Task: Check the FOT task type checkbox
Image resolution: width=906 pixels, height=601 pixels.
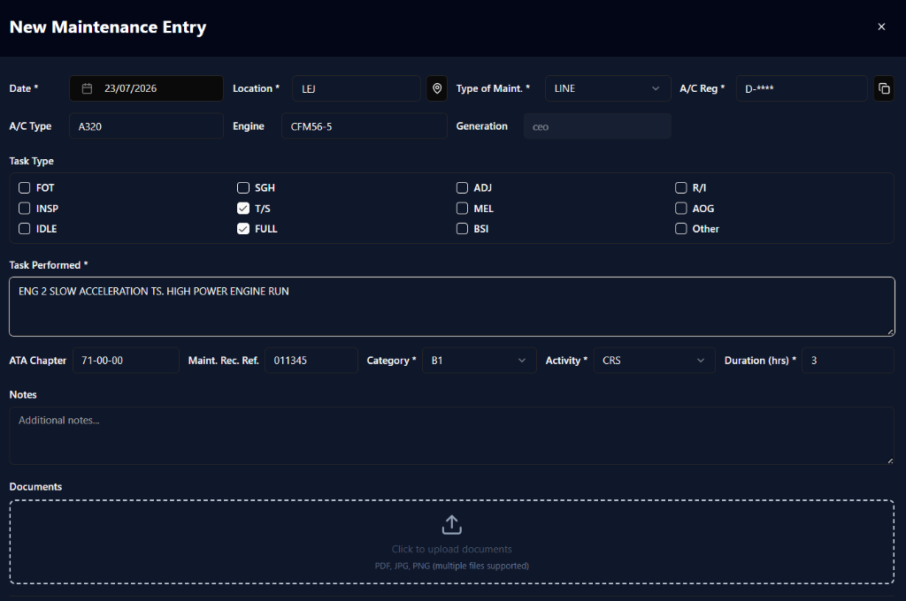Action: [24, 187]
